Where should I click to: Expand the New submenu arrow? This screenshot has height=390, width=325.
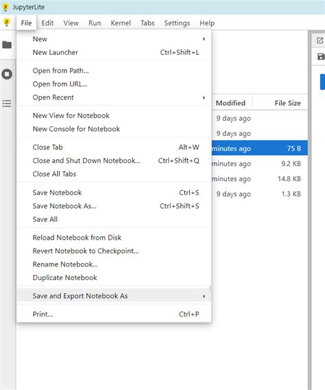pos(204,39)
